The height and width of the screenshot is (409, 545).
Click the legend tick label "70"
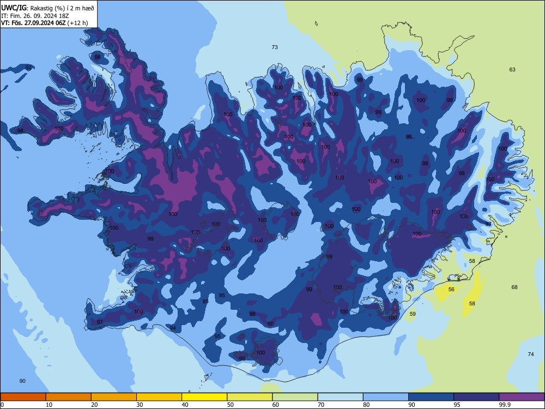(321, 405)
